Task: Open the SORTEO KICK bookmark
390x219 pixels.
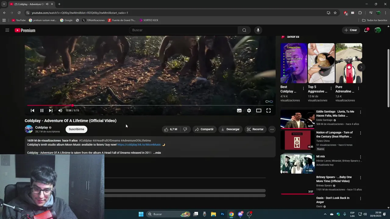Action: point(149,20)
